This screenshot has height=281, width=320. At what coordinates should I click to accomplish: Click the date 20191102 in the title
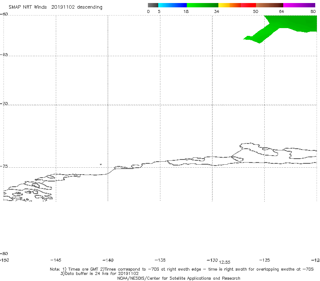[x=63, y=7]
